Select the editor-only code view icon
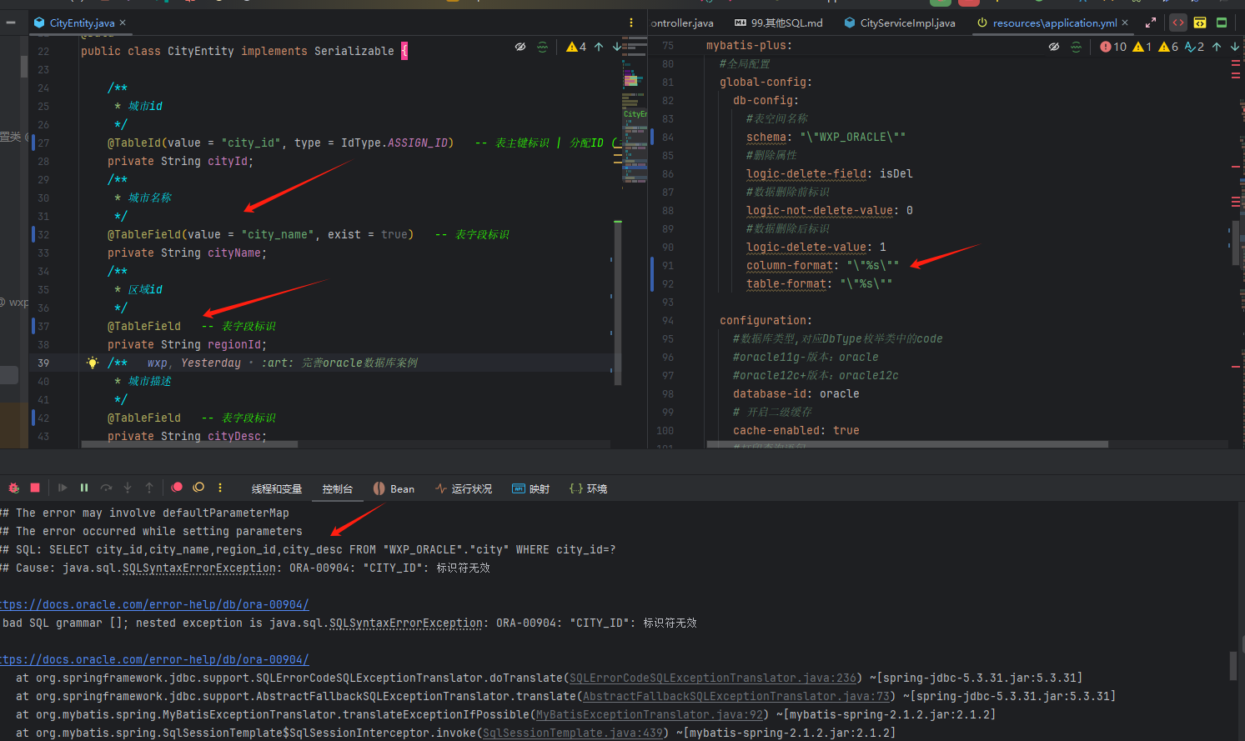 pos(1178,23)
